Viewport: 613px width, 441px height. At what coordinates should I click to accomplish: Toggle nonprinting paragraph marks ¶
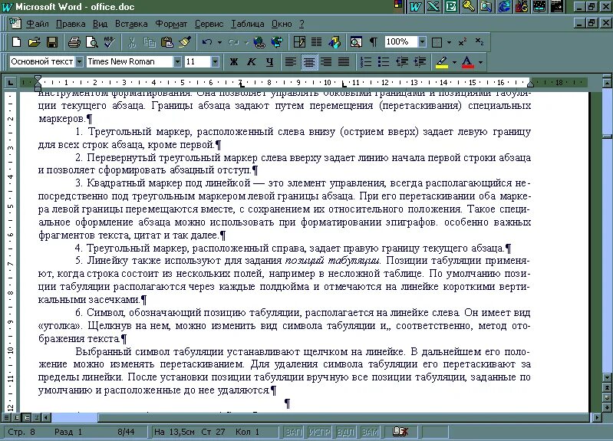click(374, 42)
